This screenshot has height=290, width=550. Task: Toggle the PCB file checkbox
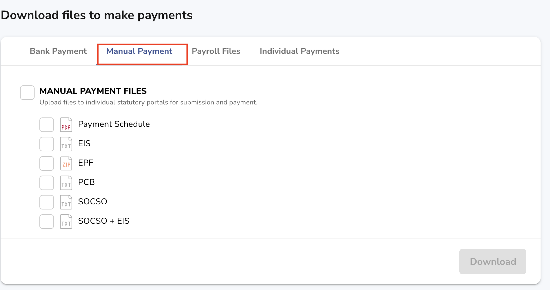(47, 183)
